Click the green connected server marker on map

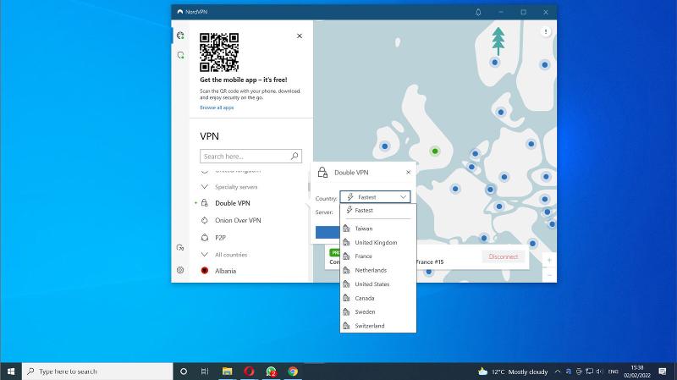pos(435,151)
